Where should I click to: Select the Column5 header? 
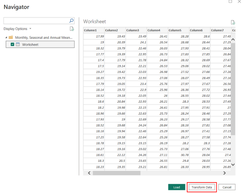[x=179, y=30]
